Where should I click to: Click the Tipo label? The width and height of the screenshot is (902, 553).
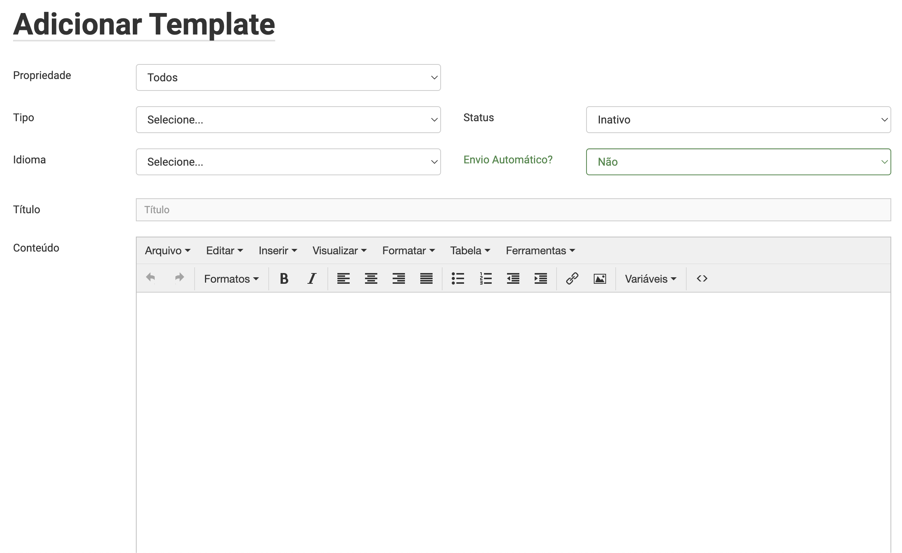click(23, 117)
